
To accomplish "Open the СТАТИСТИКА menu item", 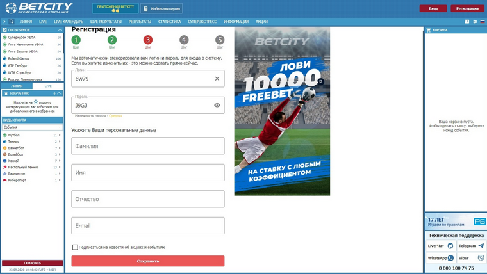I will [169, 22].
